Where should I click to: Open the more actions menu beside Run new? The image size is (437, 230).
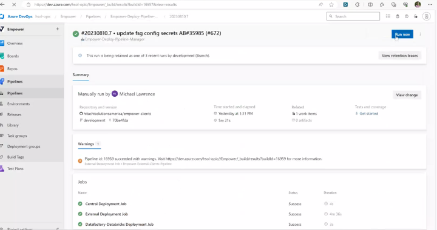tap(420, 34)
